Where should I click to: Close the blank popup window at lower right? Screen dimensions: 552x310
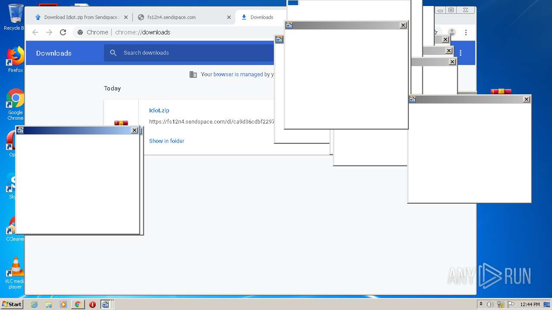527,99
